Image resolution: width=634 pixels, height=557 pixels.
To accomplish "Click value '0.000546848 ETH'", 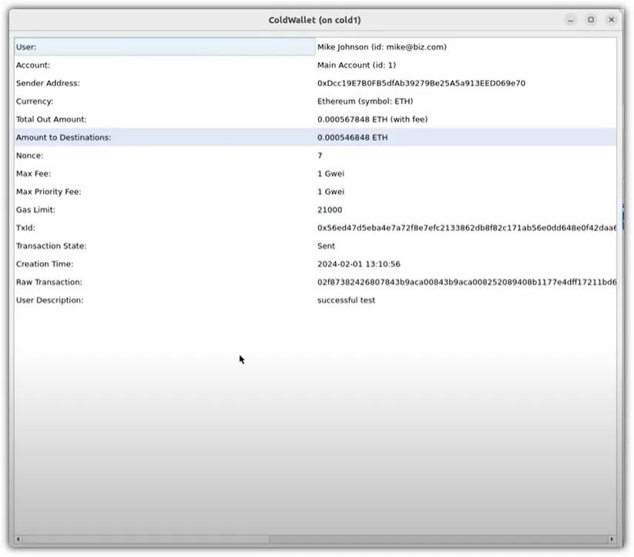I will pos(352,138).
